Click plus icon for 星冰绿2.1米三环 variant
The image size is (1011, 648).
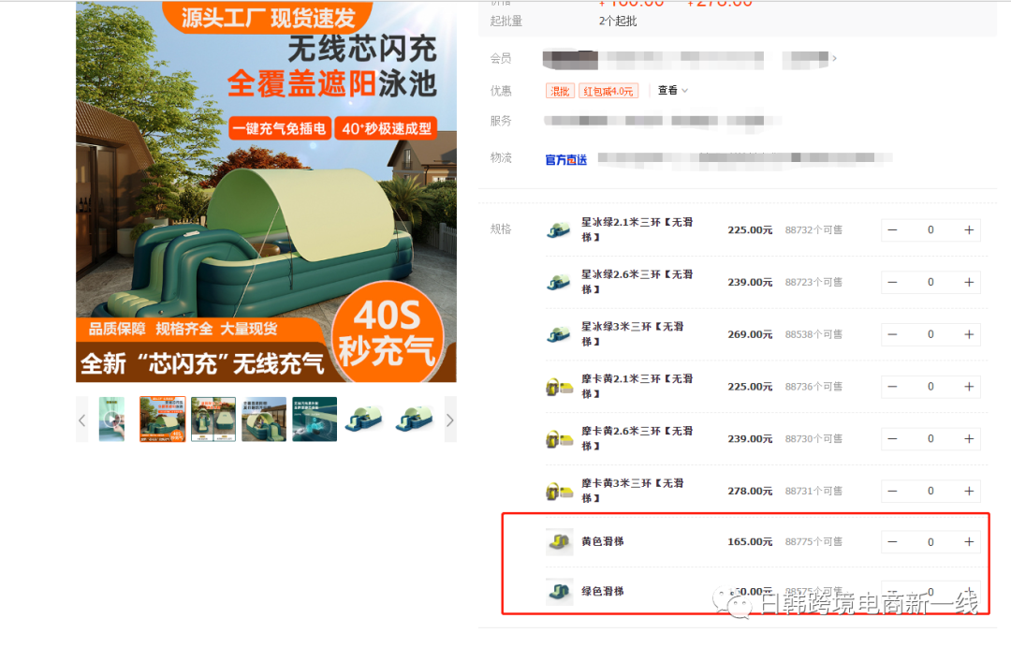[969, 229]
